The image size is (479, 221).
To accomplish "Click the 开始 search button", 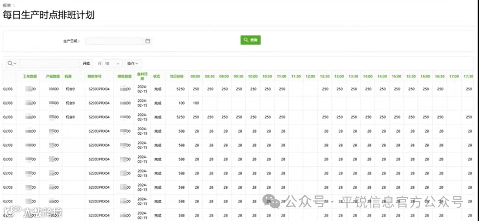I will point(86,63).
